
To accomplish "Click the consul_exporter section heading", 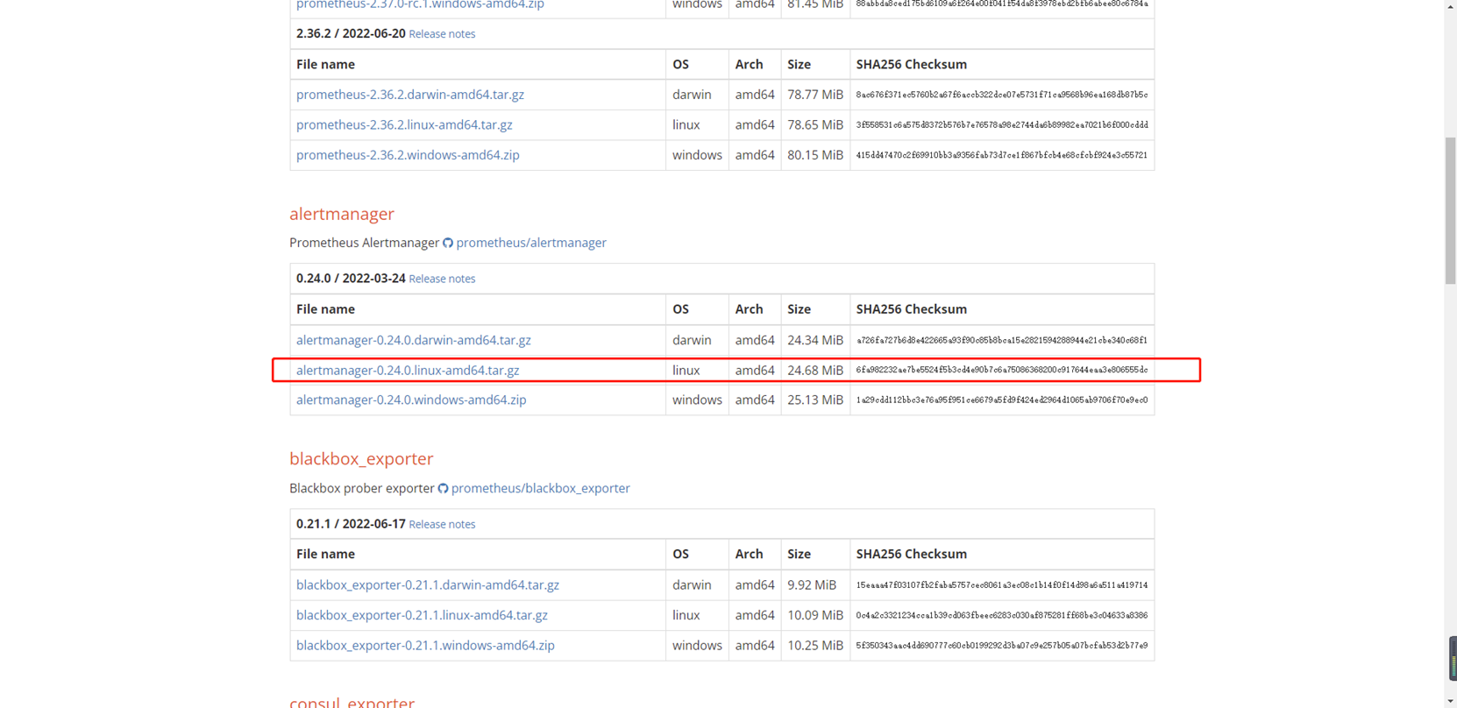I will pos(352,701).
